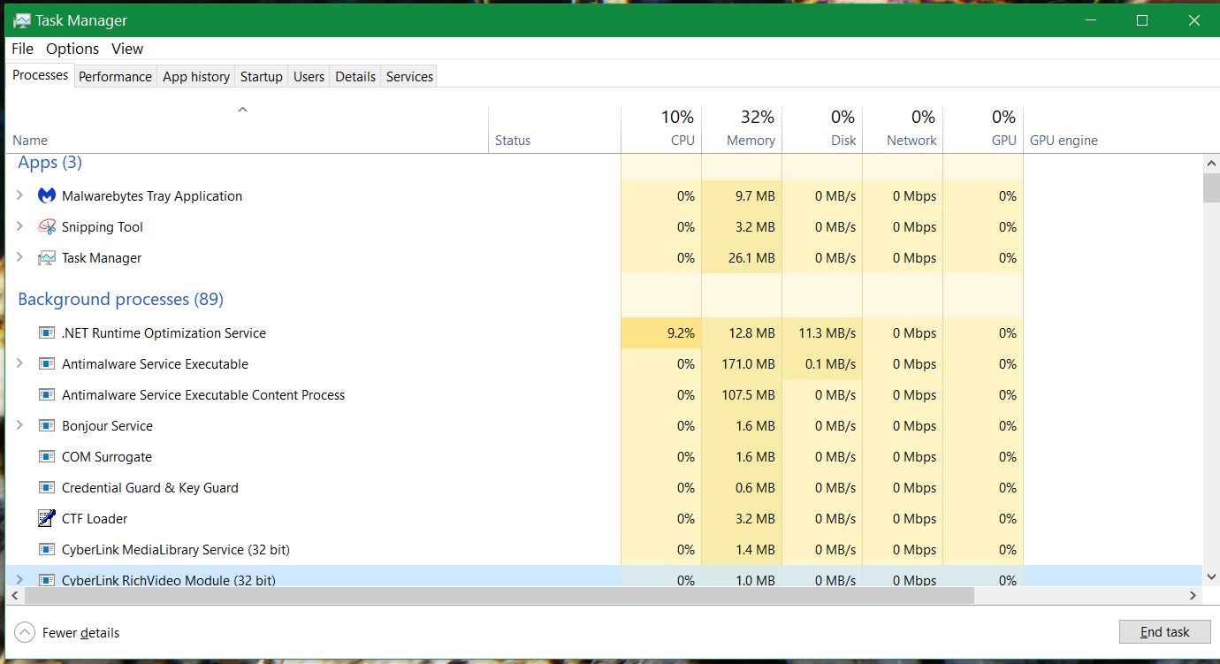
Task: Collapse view using Fewer details arrow
Action: coord(25,632)
